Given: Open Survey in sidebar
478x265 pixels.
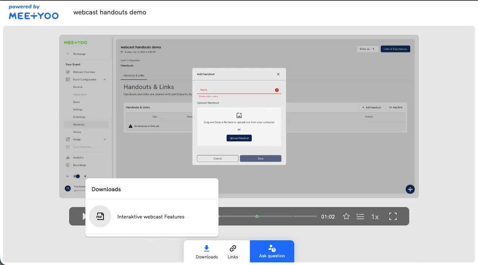Looking at the screenshot, I should coord(77,132).
